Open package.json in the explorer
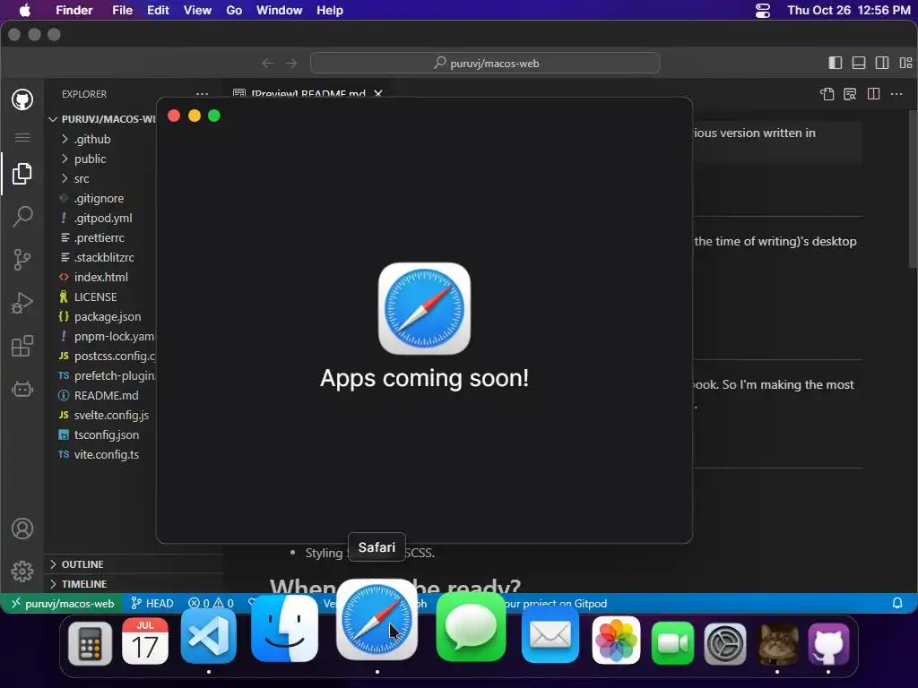918x688 pixels. tap(101, 316)
